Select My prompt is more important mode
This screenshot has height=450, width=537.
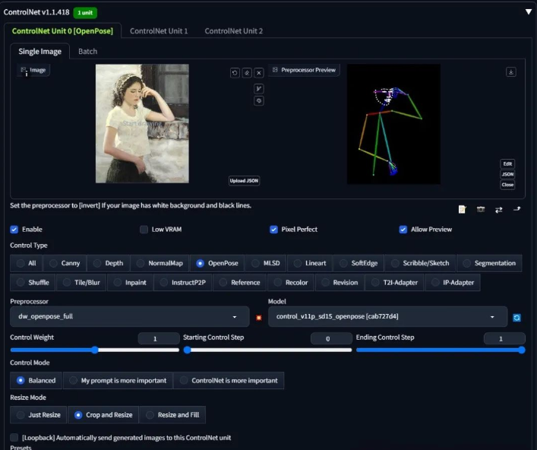(x=118, y=380)
